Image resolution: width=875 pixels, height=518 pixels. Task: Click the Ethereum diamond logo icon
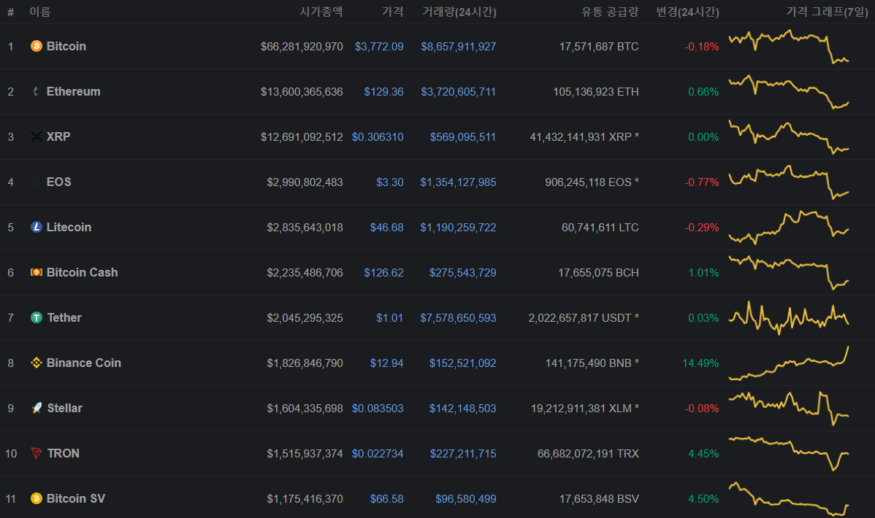pos(37,91)
